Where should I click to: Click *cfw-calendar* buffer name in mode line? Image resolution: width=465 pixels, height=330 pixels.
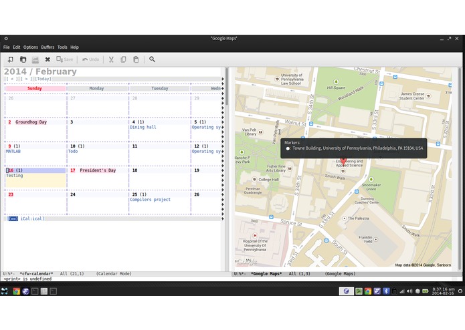point(37,274)
